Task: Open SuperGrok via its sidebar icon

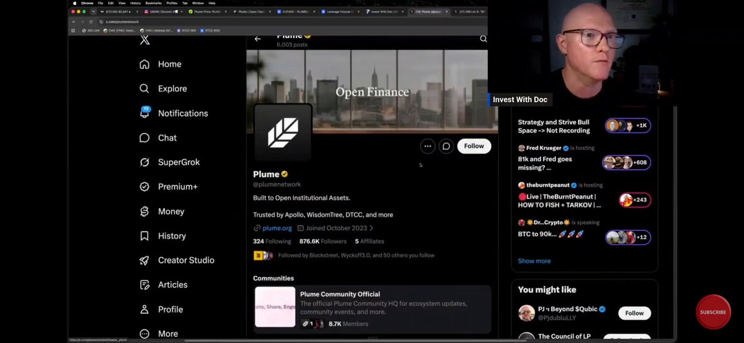Action: pyautogui.click(x=144, y=162)
